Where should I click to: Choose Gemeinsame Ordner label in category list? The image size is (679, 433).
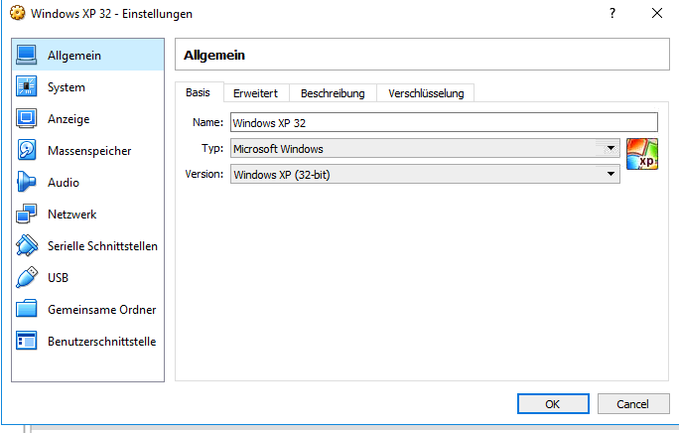[102, 310]
